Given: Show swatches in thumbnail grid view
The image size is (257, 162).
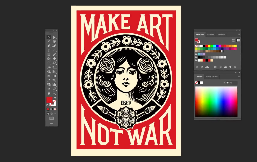Looking at the screenshot, I should click(238, 40).
